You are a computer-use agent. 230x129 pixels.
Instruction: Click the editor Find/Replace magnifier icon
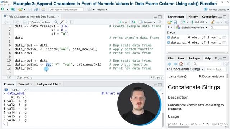[56, 22]
